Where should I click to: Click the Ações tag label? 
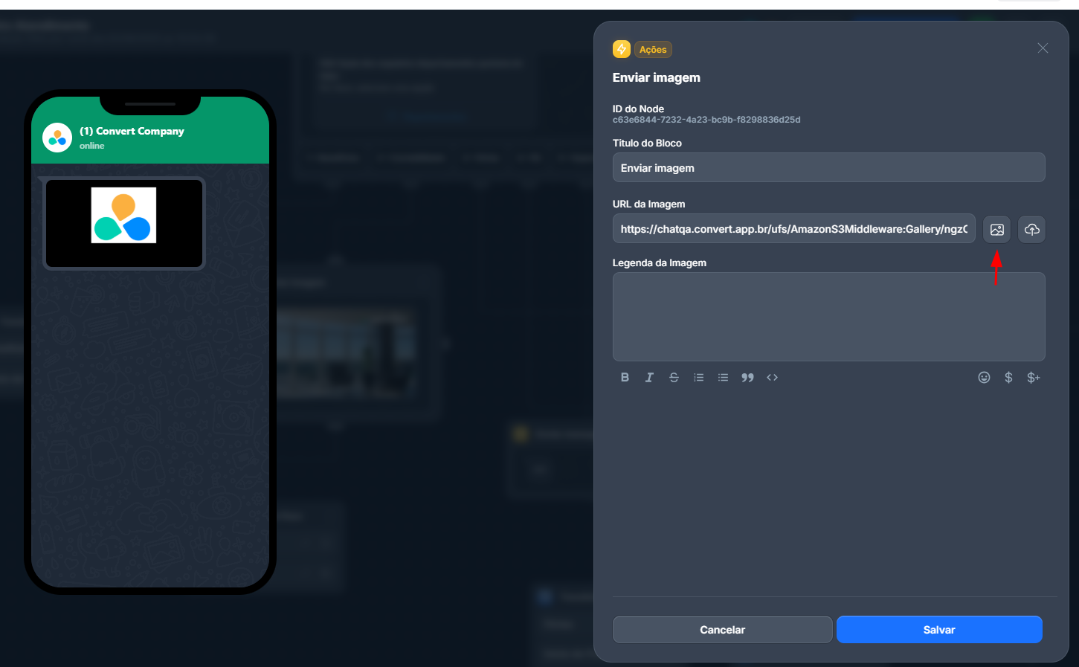pos(653,50)
